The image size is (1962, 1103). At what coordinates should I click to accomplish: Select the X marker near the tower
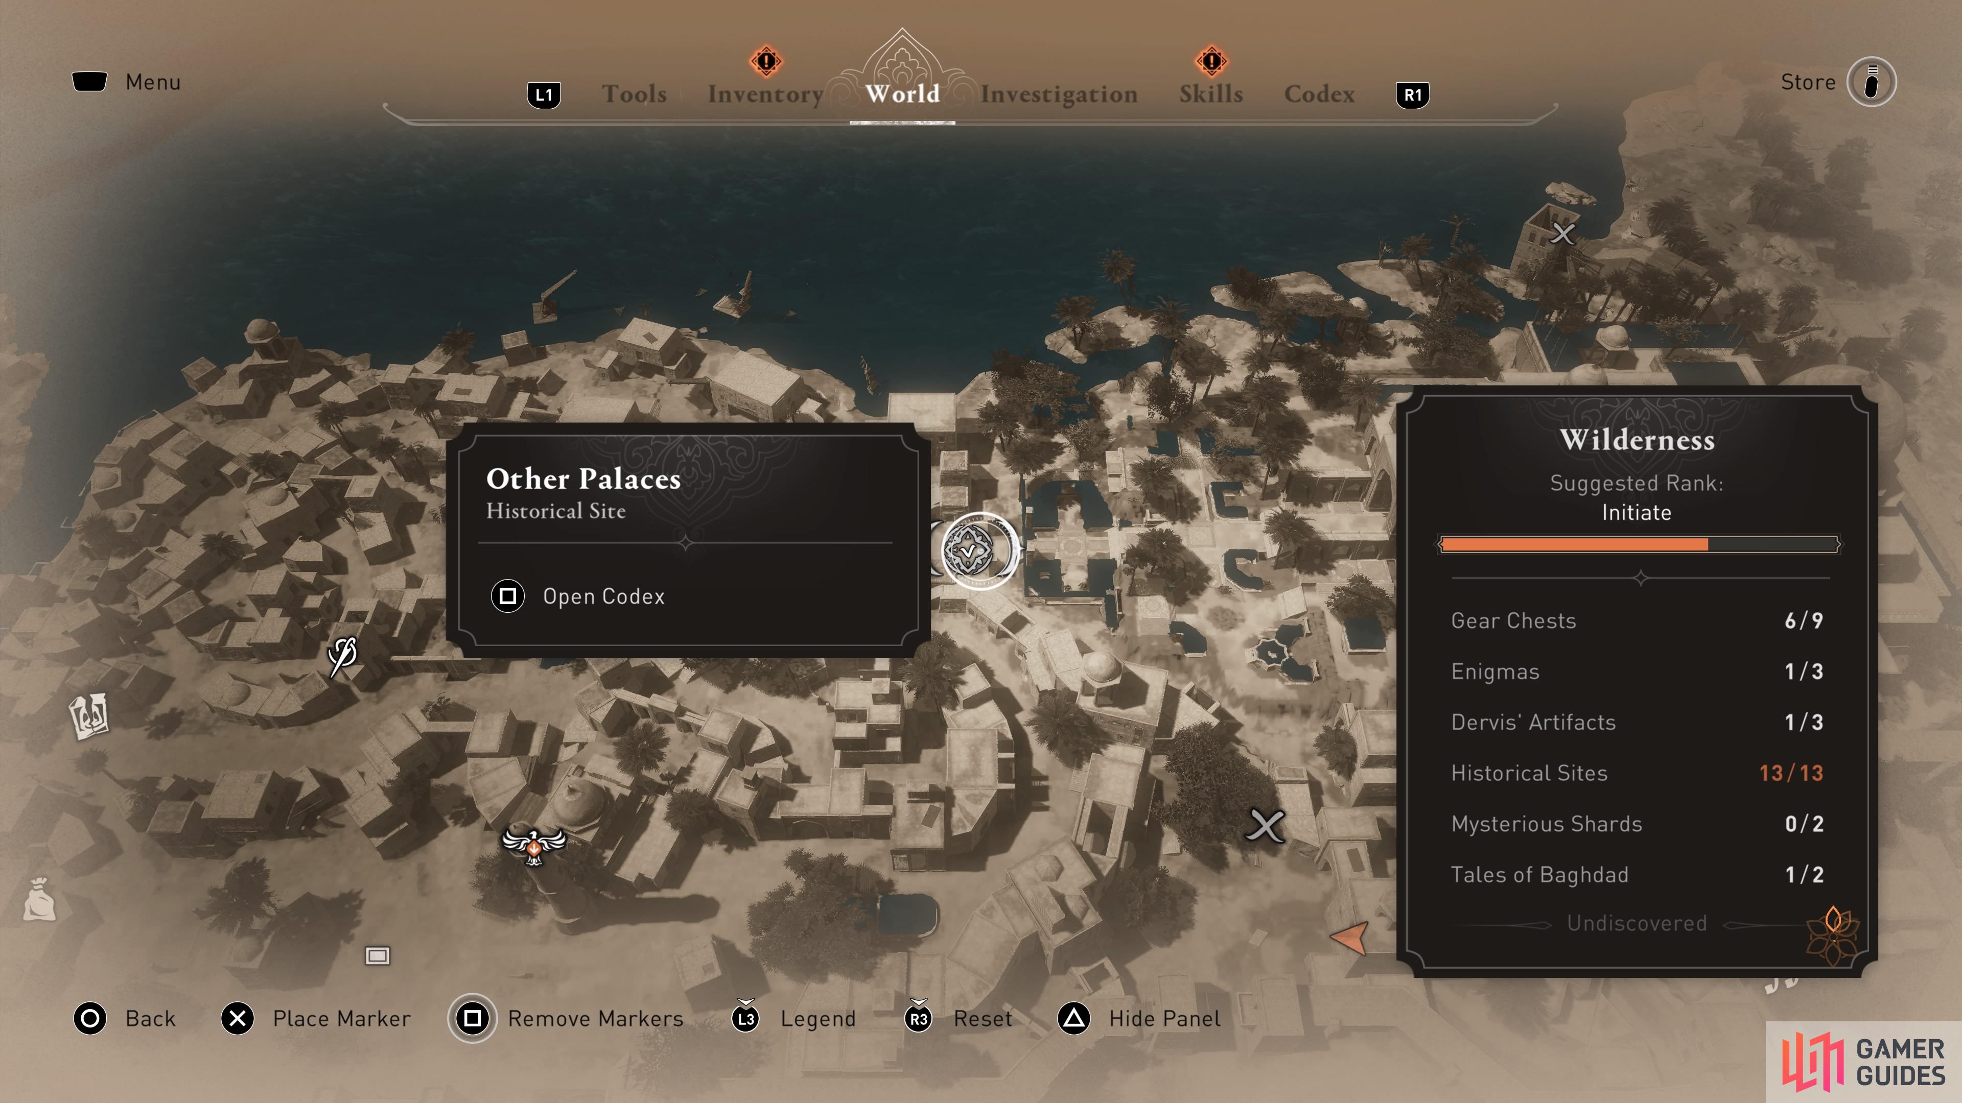1563,234
